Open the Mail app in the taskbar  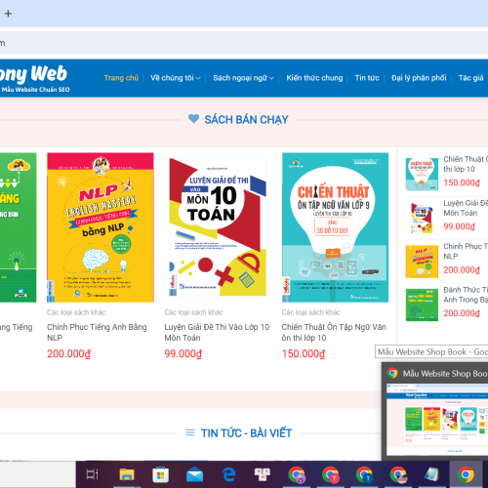pos(194,475)
